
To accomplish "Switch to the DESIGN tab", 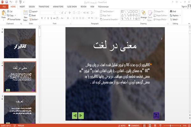I will point(32,7).
